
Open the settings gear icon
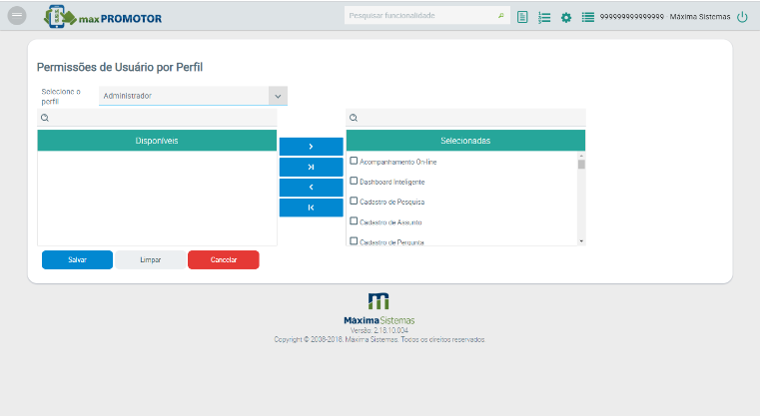point(566,17)
